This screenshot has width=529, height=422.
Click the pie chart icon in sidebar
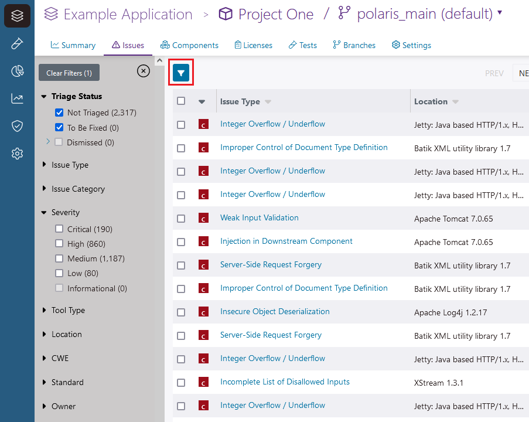click(x=17, y=72)
